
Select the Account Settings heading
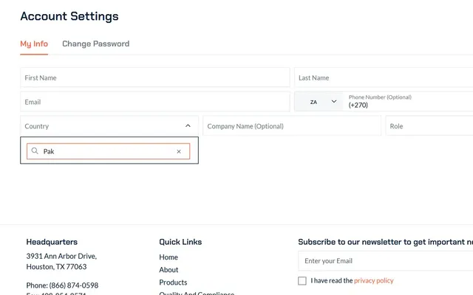coord(69,16)
